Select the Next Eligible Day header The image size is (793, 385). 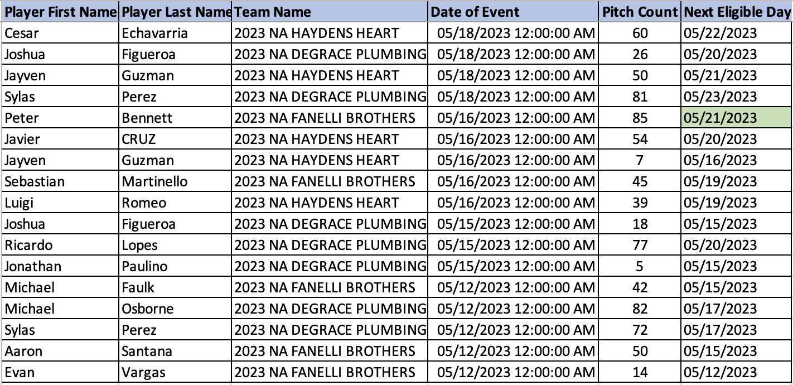click(x=736, y=12)
